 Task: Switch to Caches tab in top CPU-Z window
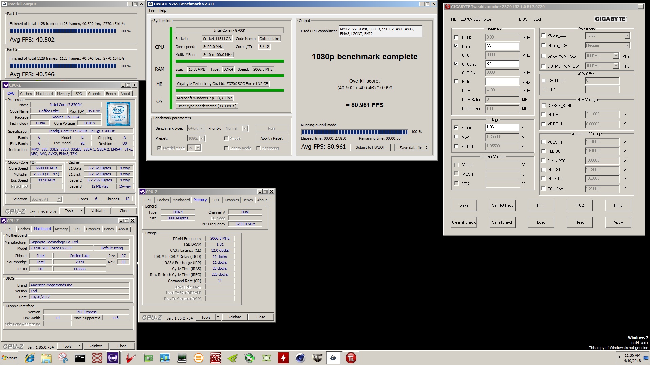pyautogui.click(x=26, y=94)
